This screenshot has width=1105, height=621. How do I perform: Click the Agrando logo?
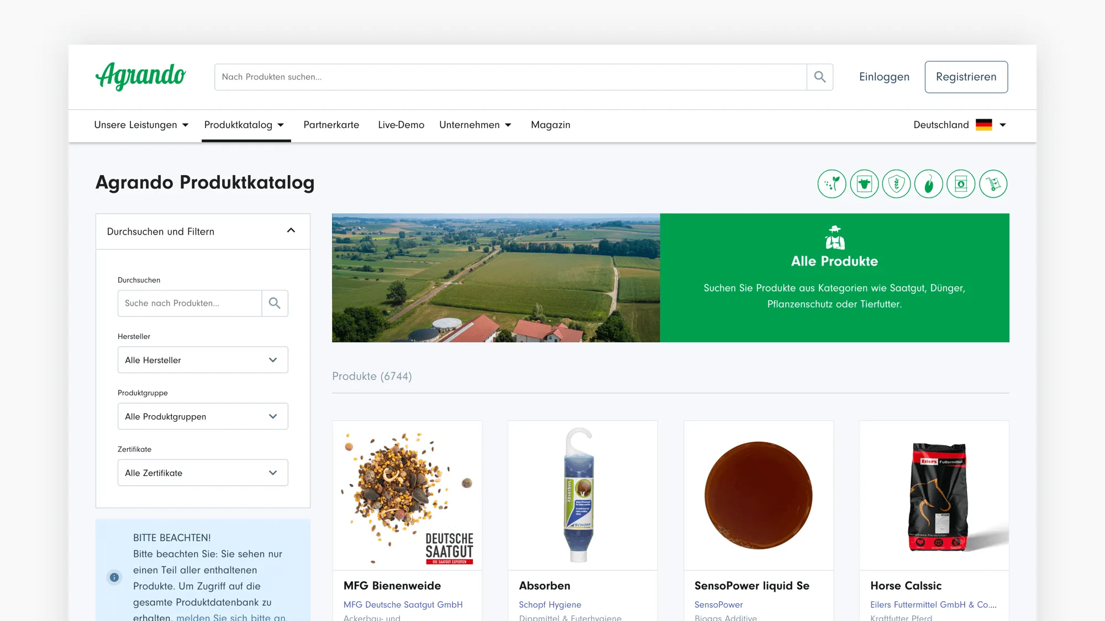point(141,77)
